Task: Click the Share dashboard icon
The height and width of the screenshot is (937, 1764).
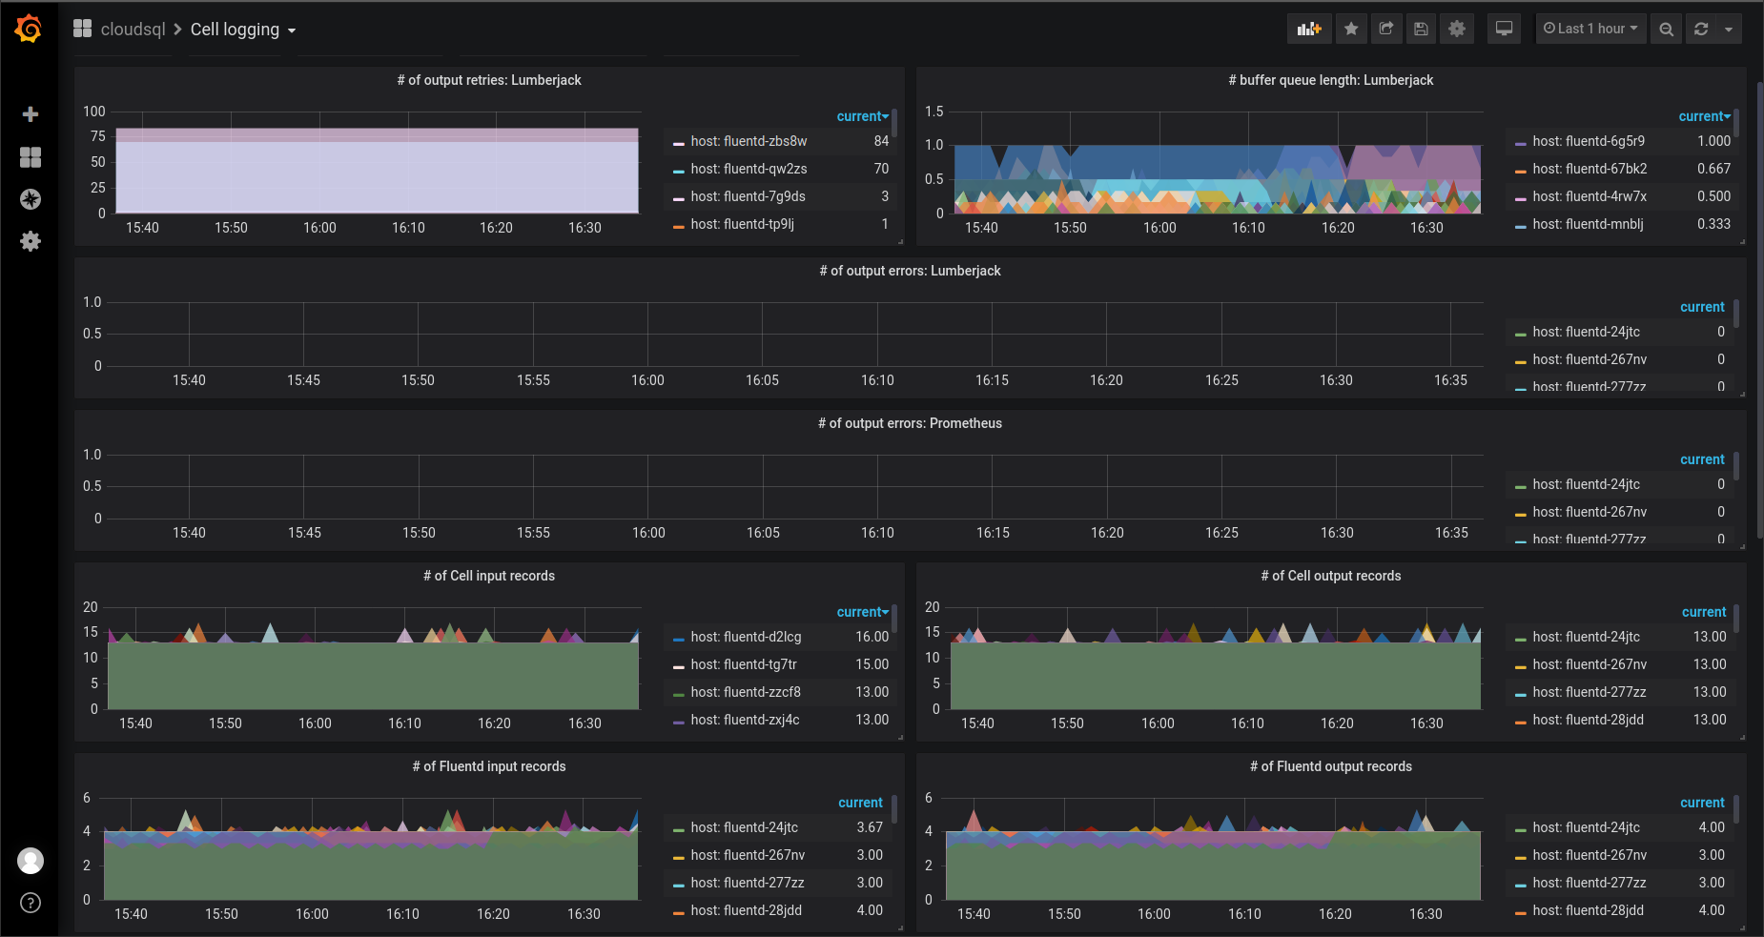Action: pyautogui.click(x=1386, y=29)
